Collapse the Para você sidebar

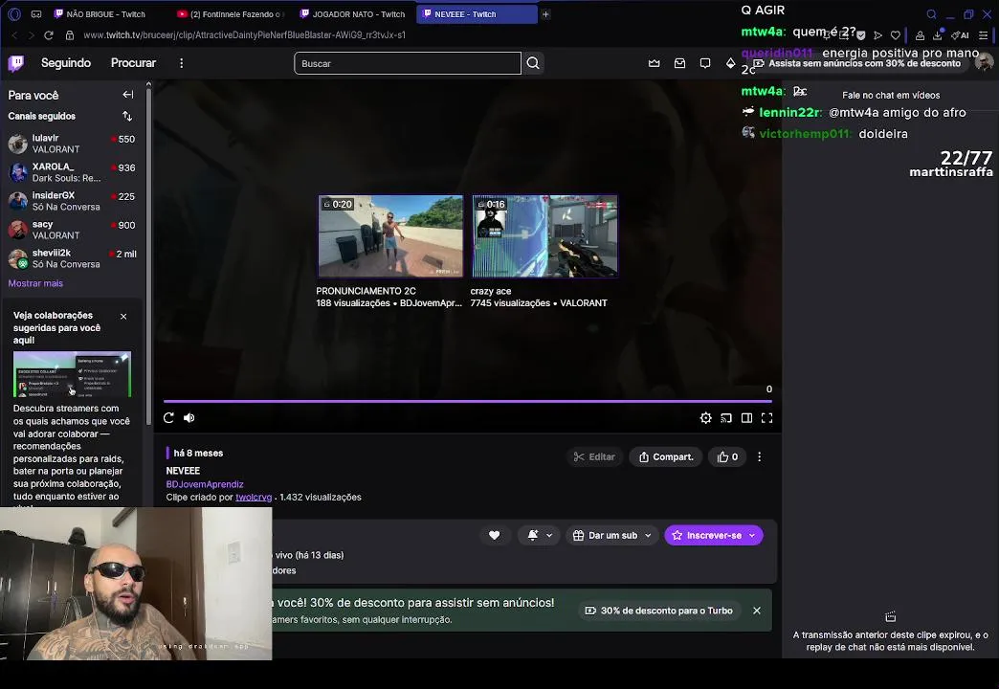point(128,95)
